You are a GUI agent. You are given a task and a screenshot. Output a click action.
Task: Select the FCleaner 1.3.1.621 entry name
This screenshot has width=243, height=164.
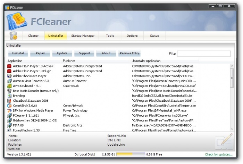(26, 116)
